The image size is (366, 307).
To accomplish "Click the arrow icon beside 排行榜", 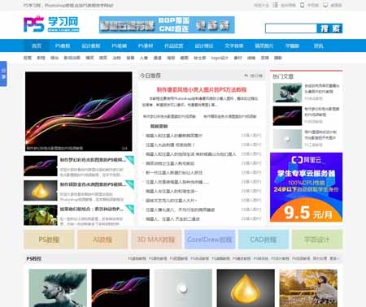I will 246,76.
